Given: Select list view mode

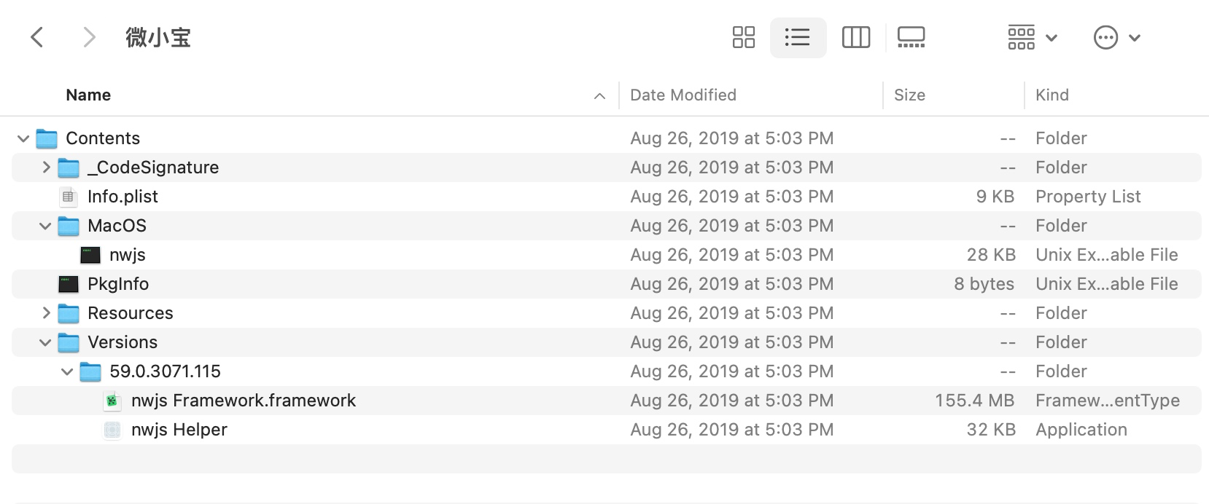Looking at the screenshot, I should (x=798, y=37).
